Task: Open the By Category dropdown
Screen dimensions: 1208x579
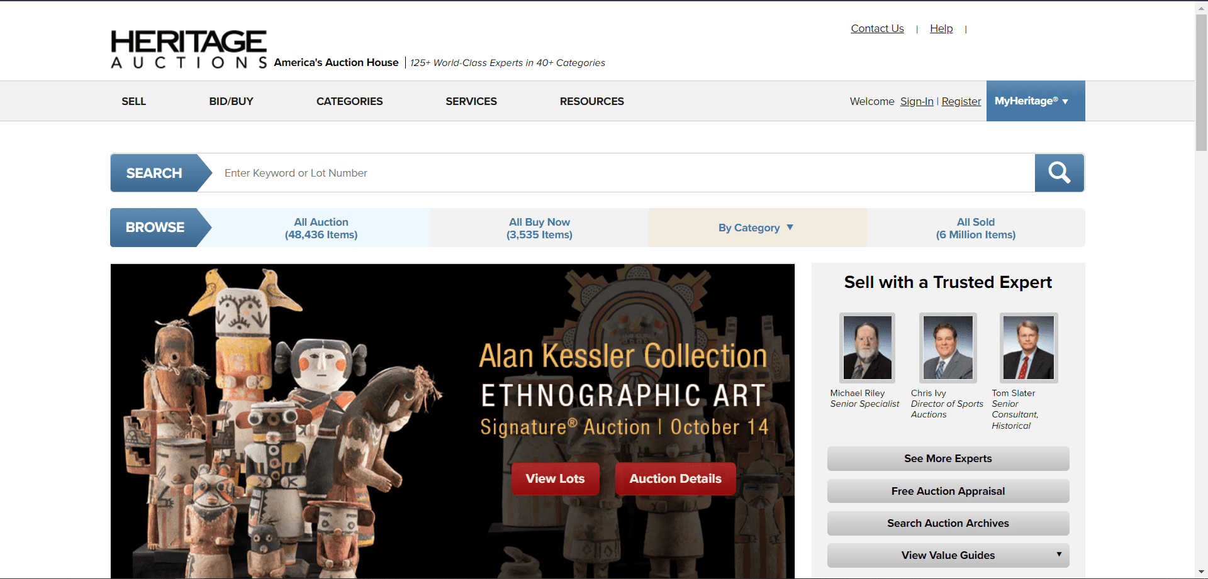Action: point(756,228)
